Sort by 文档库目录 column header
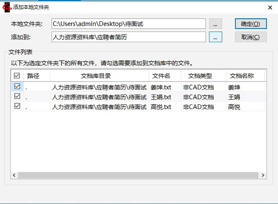The width and height of the screenshot is (278, 204). [x=99, y=76]
